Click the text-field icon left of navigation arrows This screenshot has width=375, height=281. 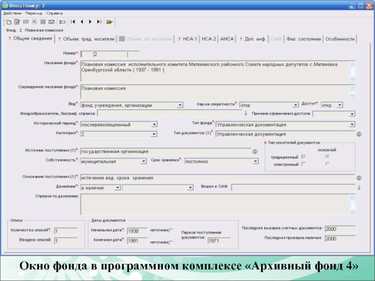(x=62, y=22)
